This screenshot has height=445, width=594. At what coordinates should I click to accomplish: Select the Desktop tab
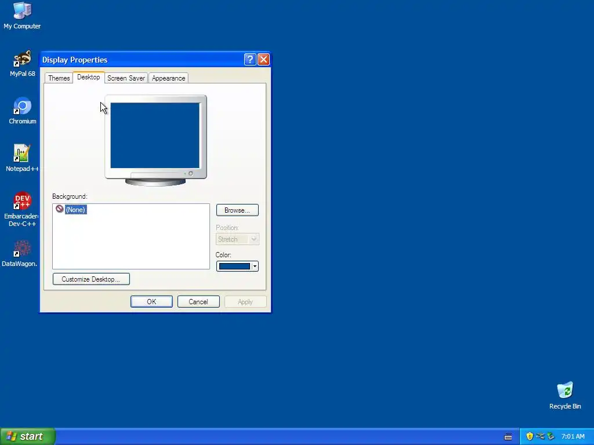pos(89,77)
